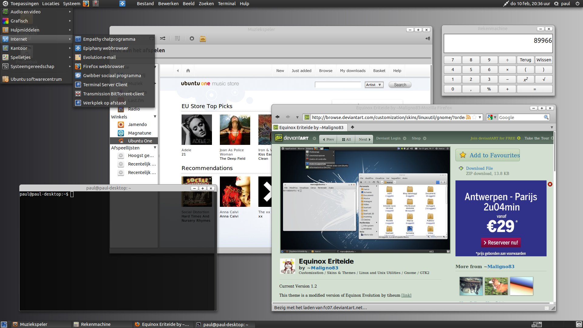The height and width of the screenshot is (328, 583).
Task: Click the music store search text field
Action: tap(338, 85)
